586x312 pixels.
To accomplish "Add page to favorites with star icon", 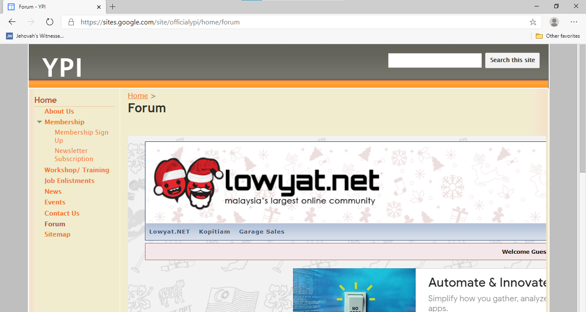I will pyautogui.click(x=533, y=22).
